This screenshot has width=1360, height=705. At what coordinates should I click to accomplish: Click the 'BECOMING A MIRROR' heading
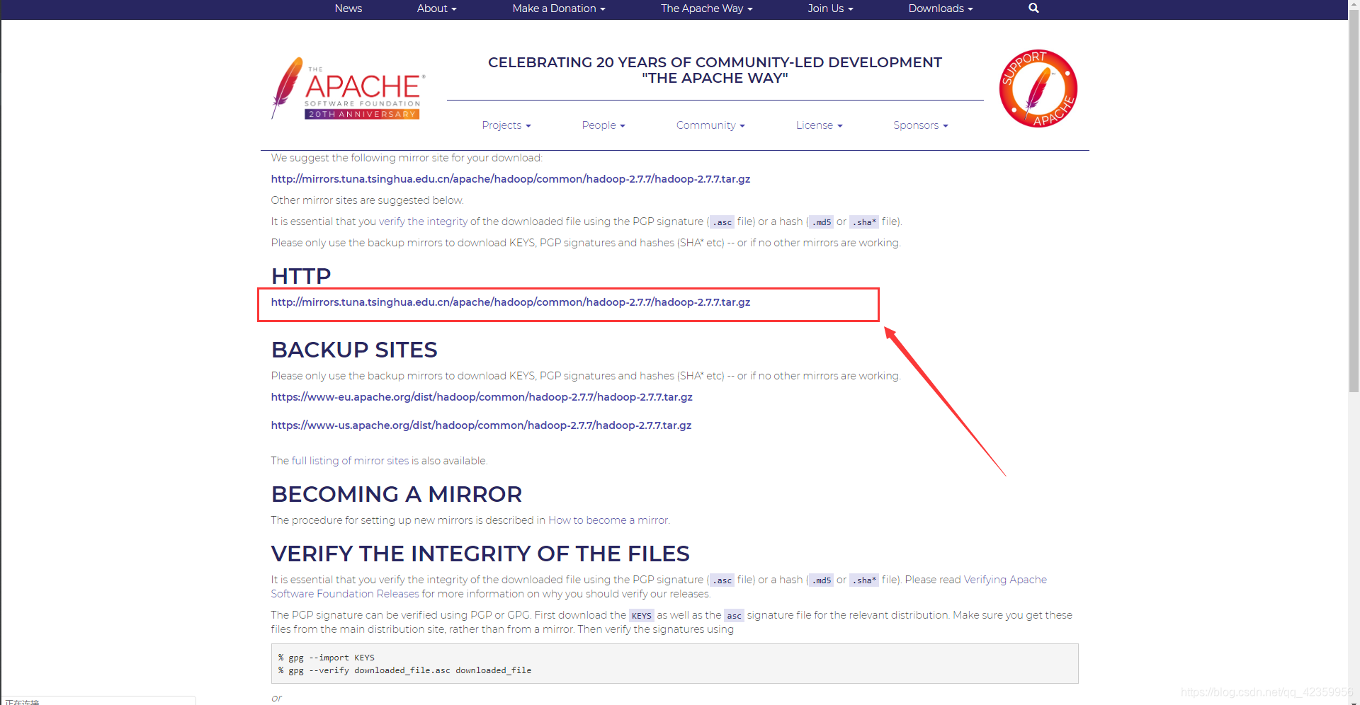click(x=397, y=494)
